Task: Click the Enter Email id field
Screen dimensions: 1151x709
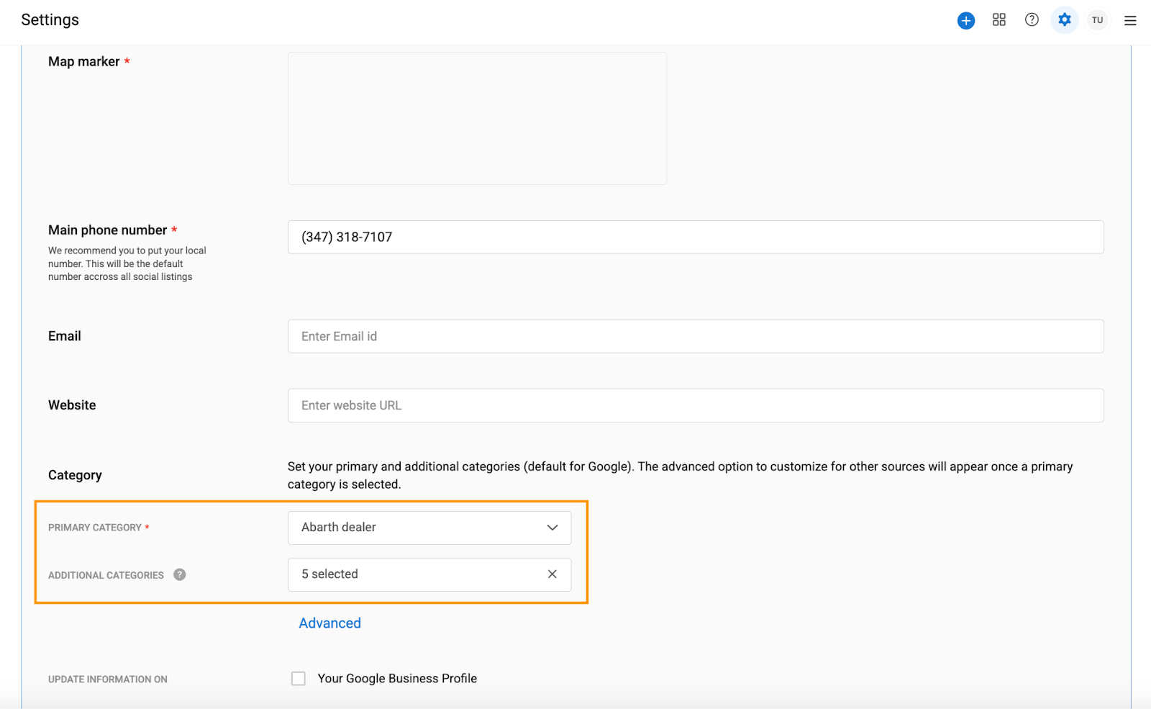Action: pyautogui.click(x=696, y=336)
